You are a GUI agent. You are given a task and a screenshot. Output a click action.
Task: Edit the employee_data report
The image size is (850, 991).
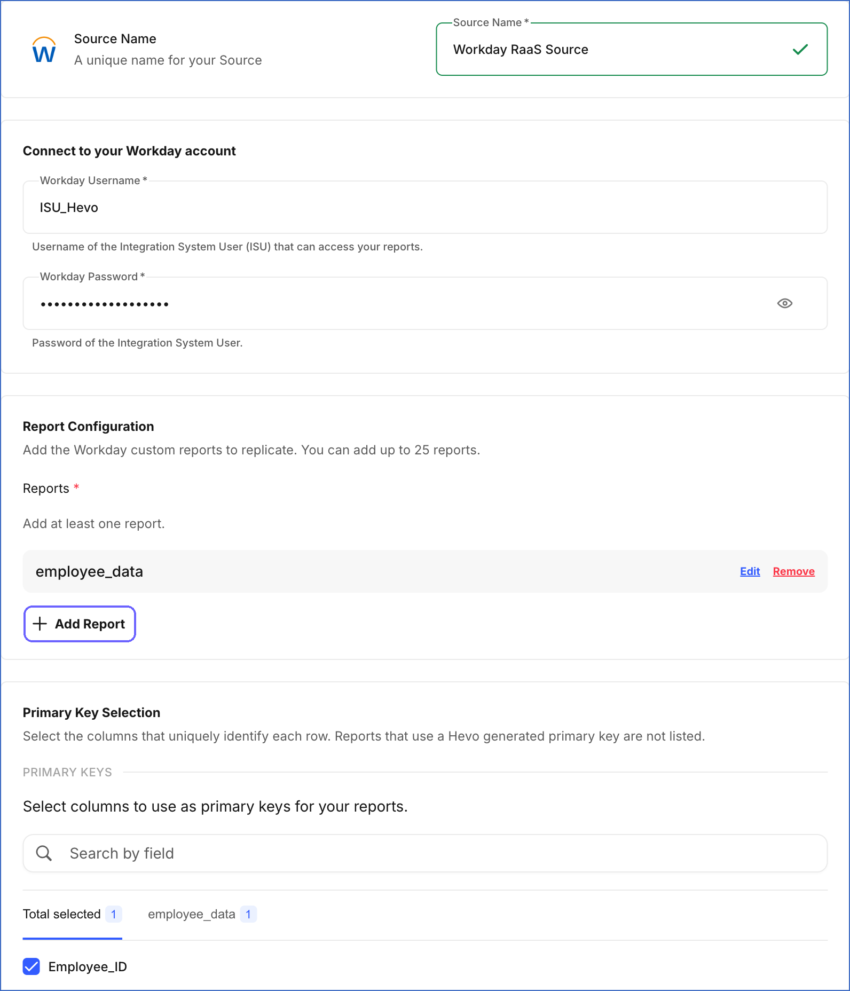coord(750,571)
